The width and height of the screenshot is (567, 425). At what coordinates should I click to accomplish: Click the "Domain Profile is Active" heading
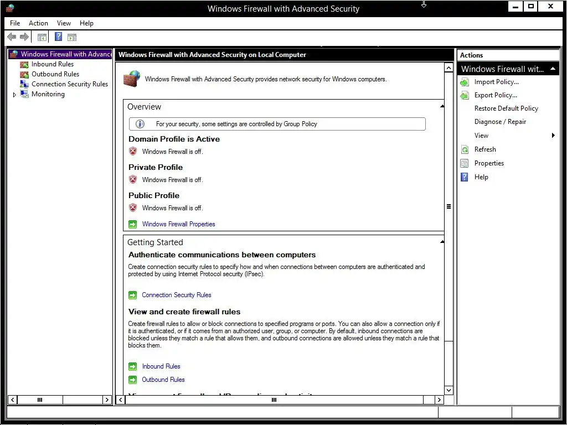pyautogui.click(x=174, y=139)
